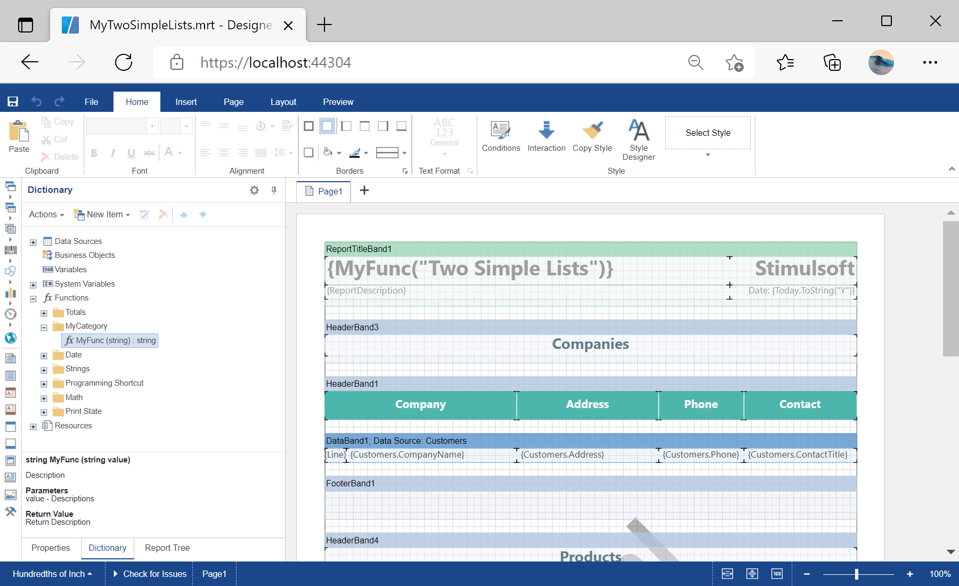Expand the Data Sources tree node
Image resolution: width=959 pixels, height=586 pixels.
tap(33, 242)
